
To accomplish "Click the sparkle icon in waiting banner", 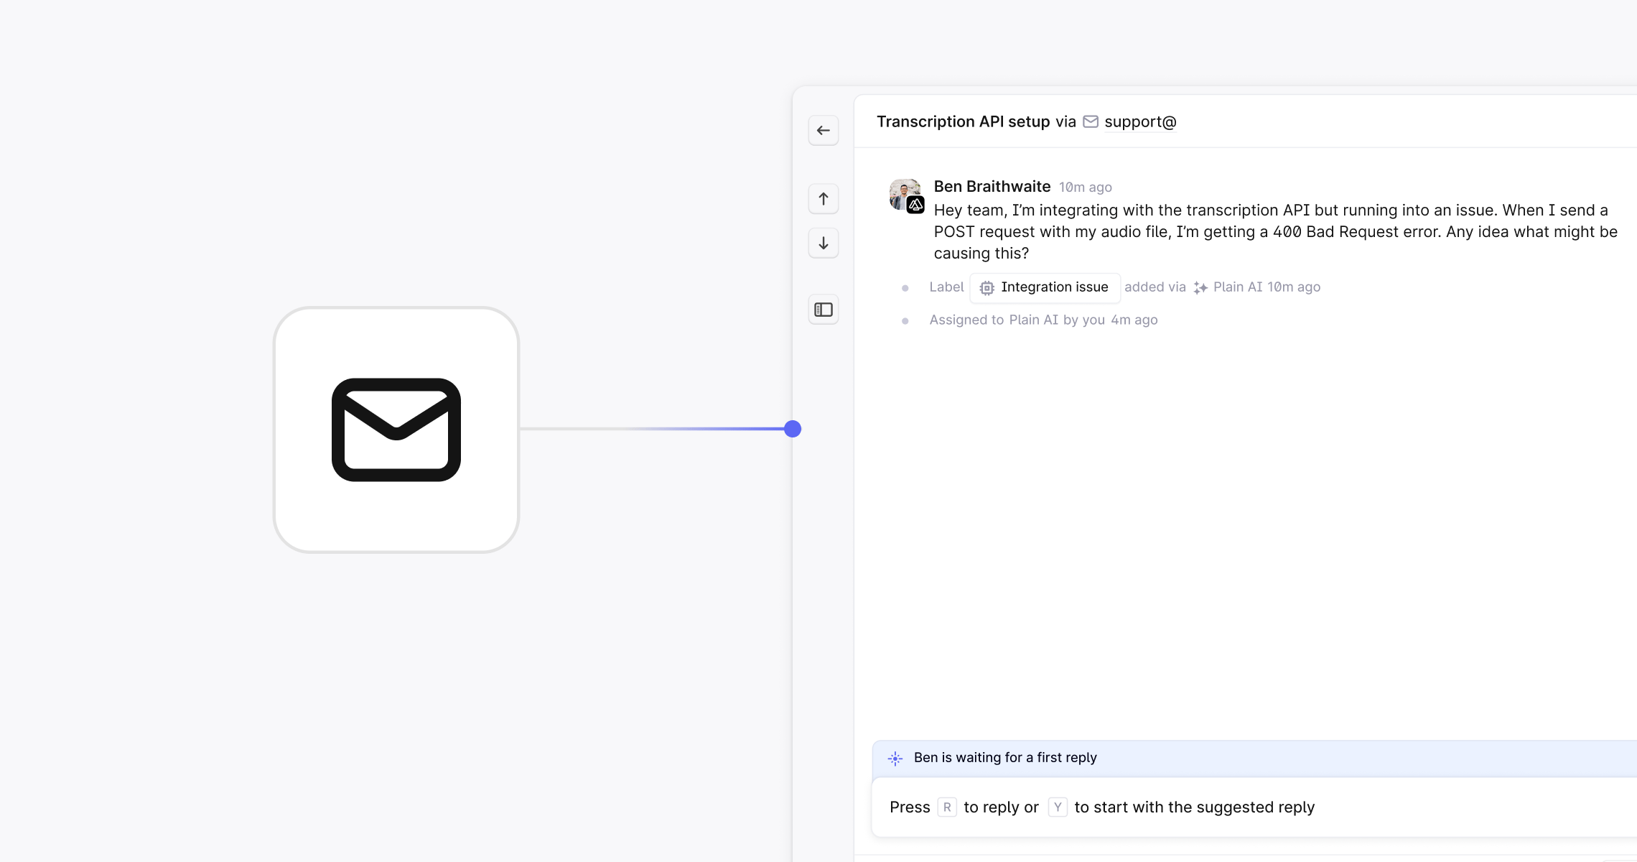I will point(895,759).
